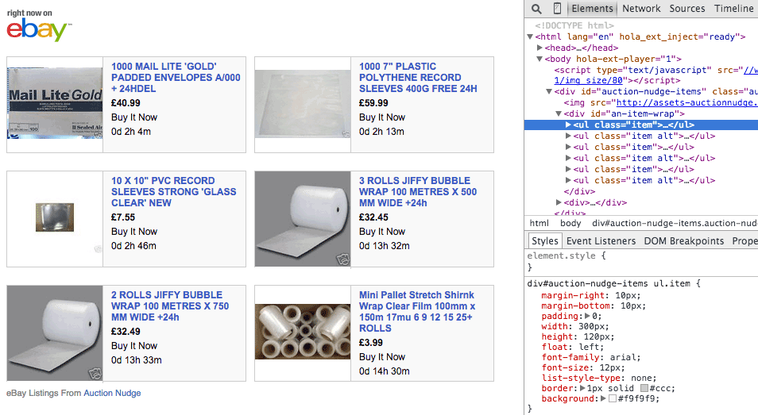Click the eBay logo
758x415 pixels.
39,30
